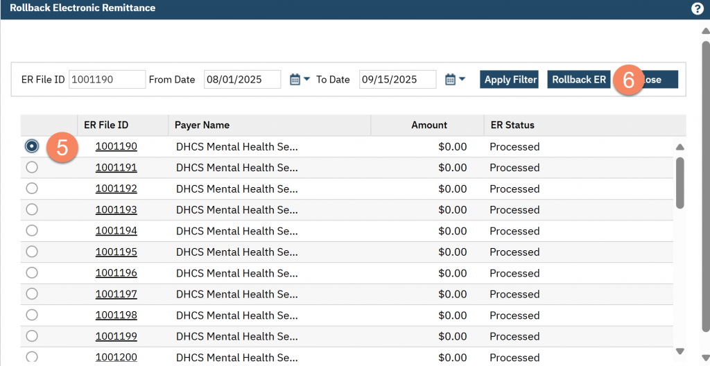Sort by Amount column header
The height and width of the screenshot is (366, 710).
(x=429, y=125)
